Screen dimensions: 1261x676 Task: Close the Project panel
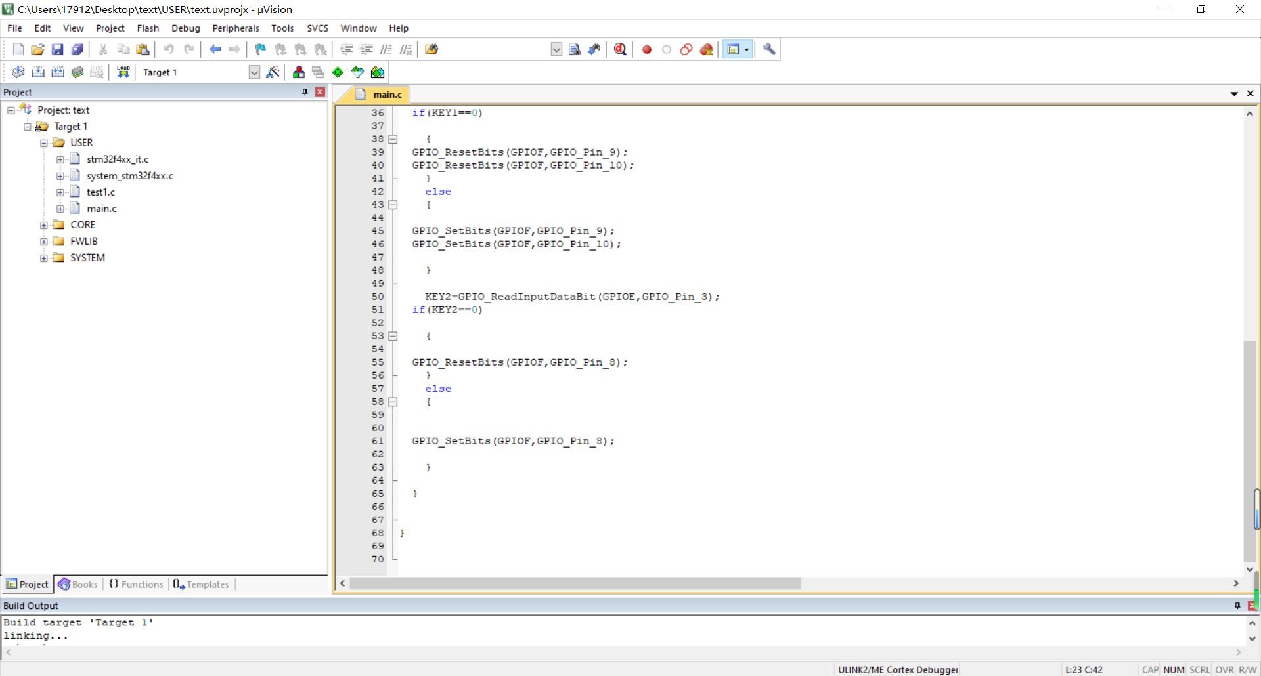320,92
